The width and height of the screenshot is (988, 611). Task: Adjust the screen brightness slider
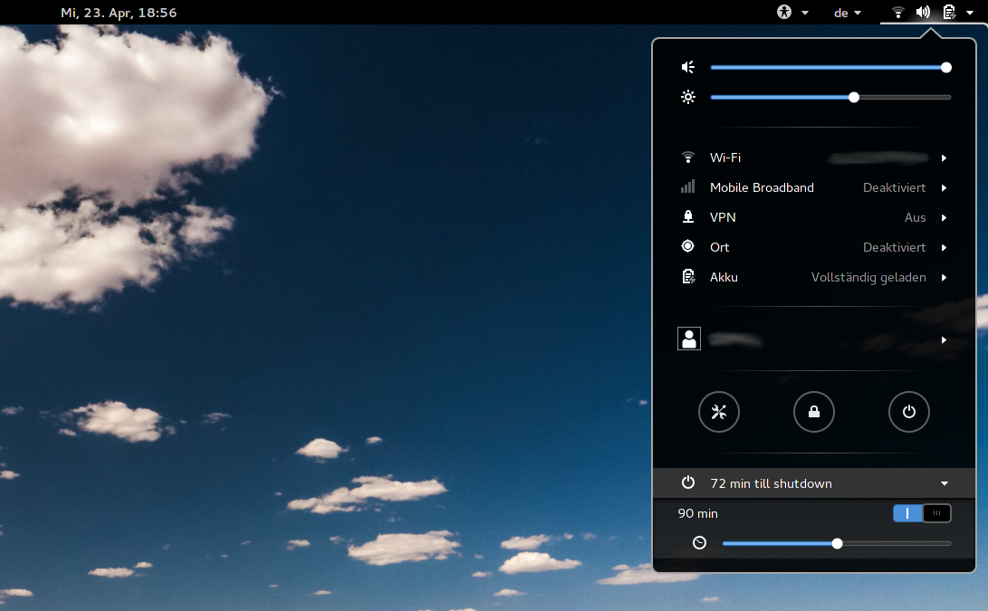click(x=853, y=97)
